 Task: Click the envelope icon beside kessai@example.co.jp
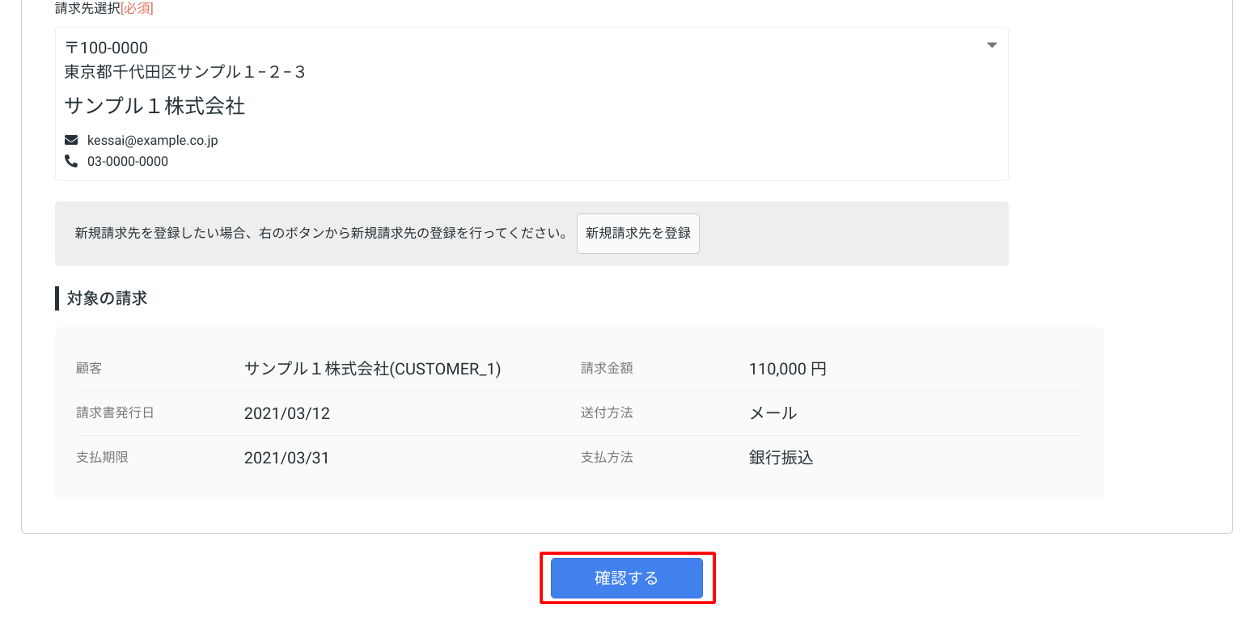pos(71,140)
